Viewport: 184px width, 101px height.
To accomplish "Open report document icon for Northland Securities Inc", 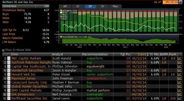I will (x=9, y=98).
